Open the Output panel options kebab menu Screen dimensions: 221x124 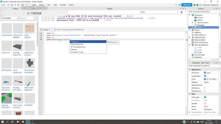point(185,12)
